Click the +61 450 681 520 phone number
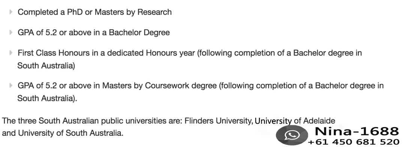The image size is (405, 147). coord(354,142)
